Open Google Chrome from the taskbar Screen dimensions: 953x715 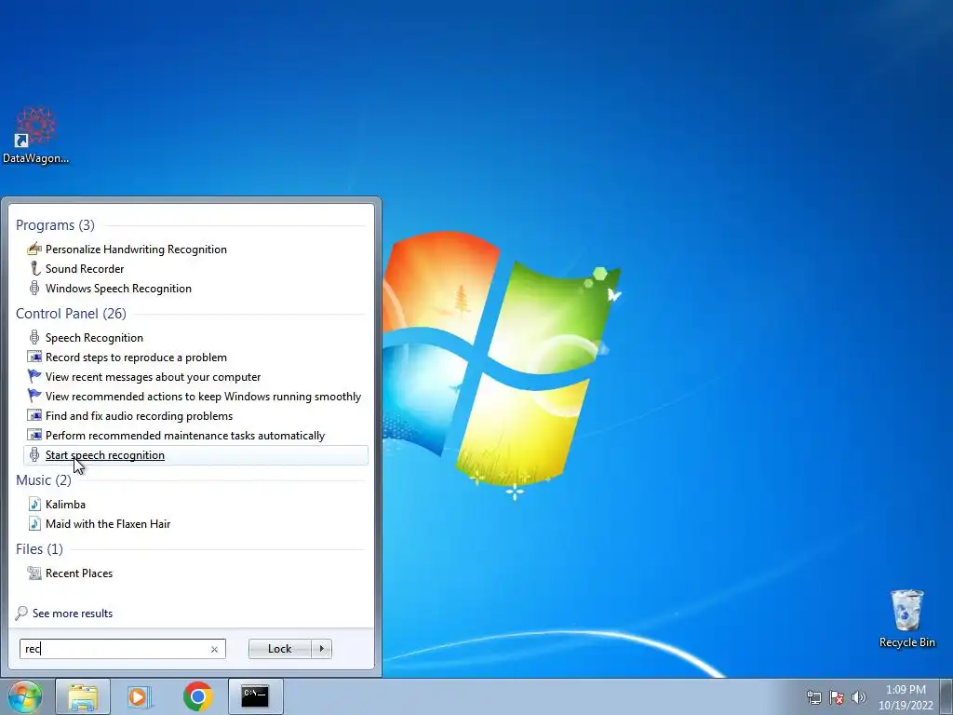(197, 696)
